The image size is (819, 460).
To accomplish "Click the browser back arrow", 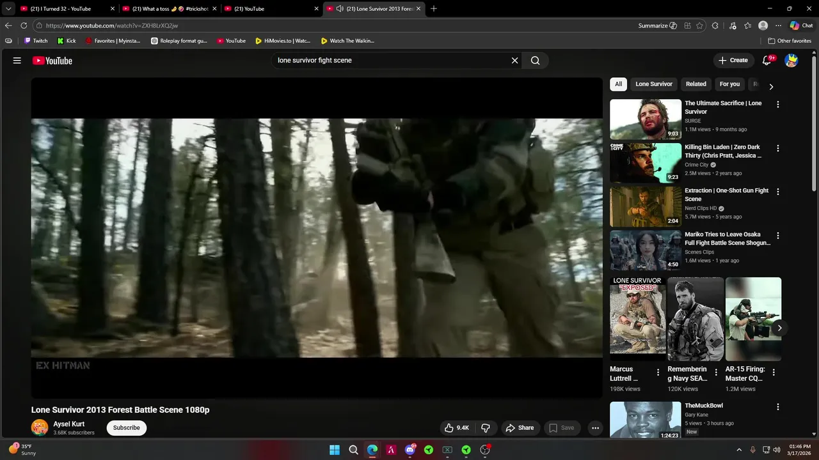I will (8, 26).
